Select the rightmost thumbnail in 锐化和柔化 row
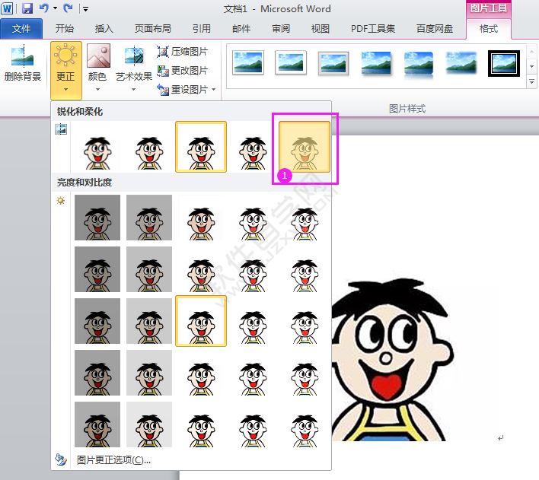The image size is (539, 480). point(305,147)
